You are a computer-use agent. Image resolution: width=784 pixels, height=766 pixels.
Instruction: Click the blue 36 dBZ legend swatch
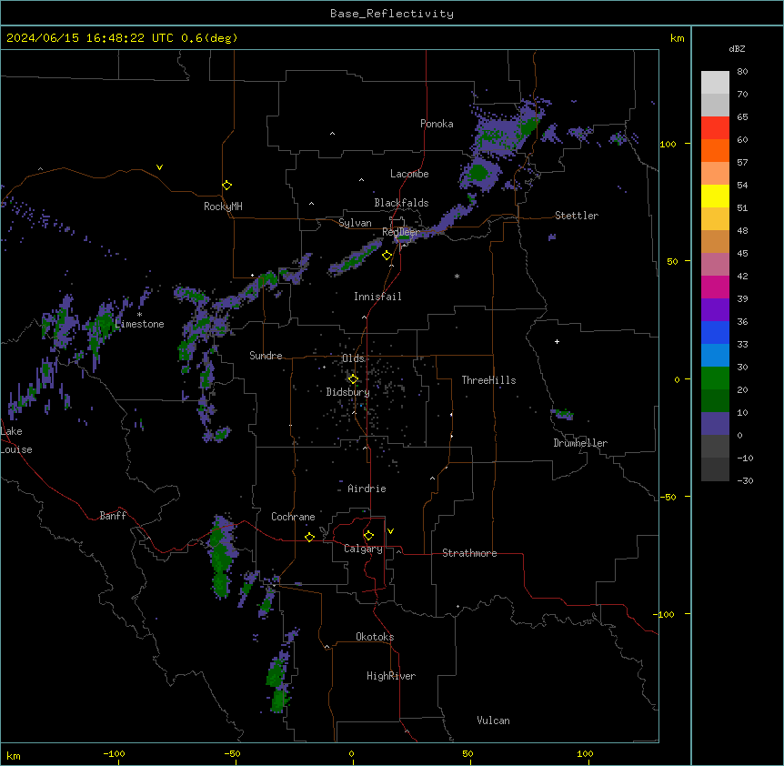pos(715,332)
